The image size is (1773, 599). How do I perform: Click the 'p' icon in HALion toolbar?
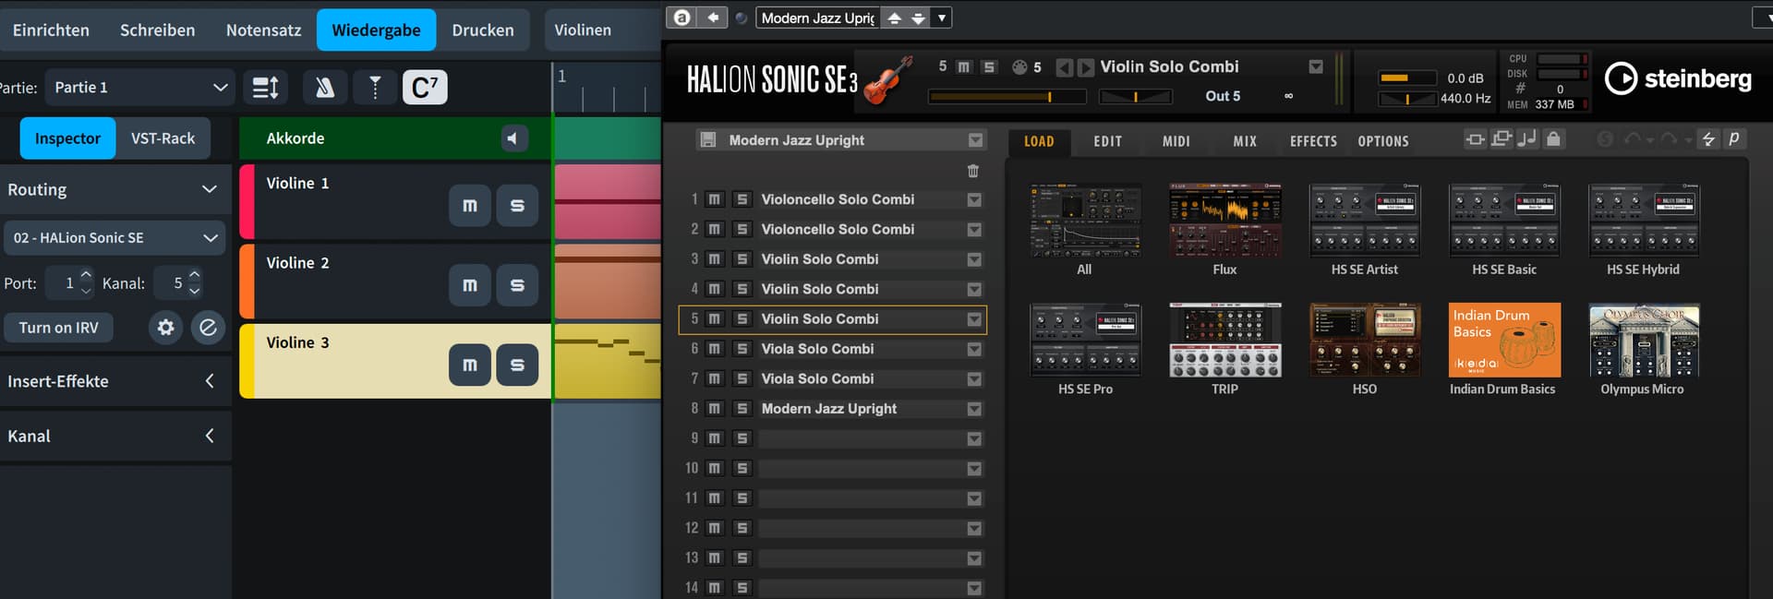pos(1734,139)
